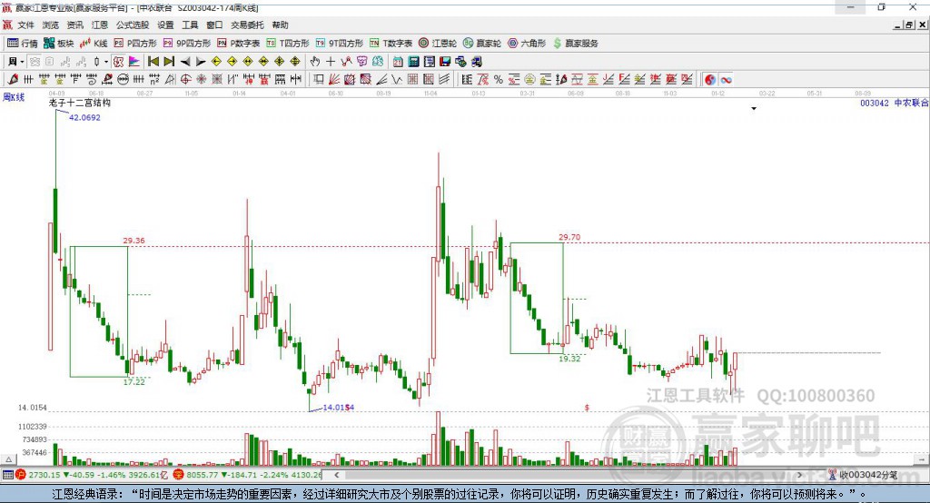Open the 行情 market quotes view
930x503 pixels.
(x=22, y=44)
